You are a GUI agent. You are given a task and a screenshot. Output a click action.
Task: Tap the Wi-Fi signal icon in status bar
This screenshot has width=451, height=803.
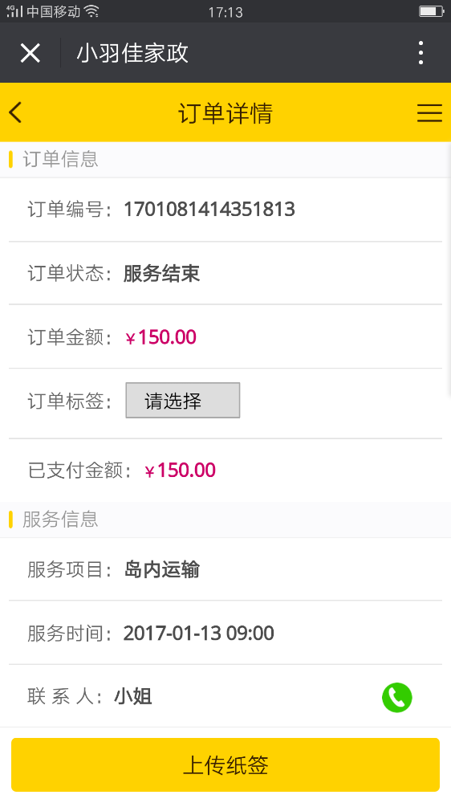[91, 11]
